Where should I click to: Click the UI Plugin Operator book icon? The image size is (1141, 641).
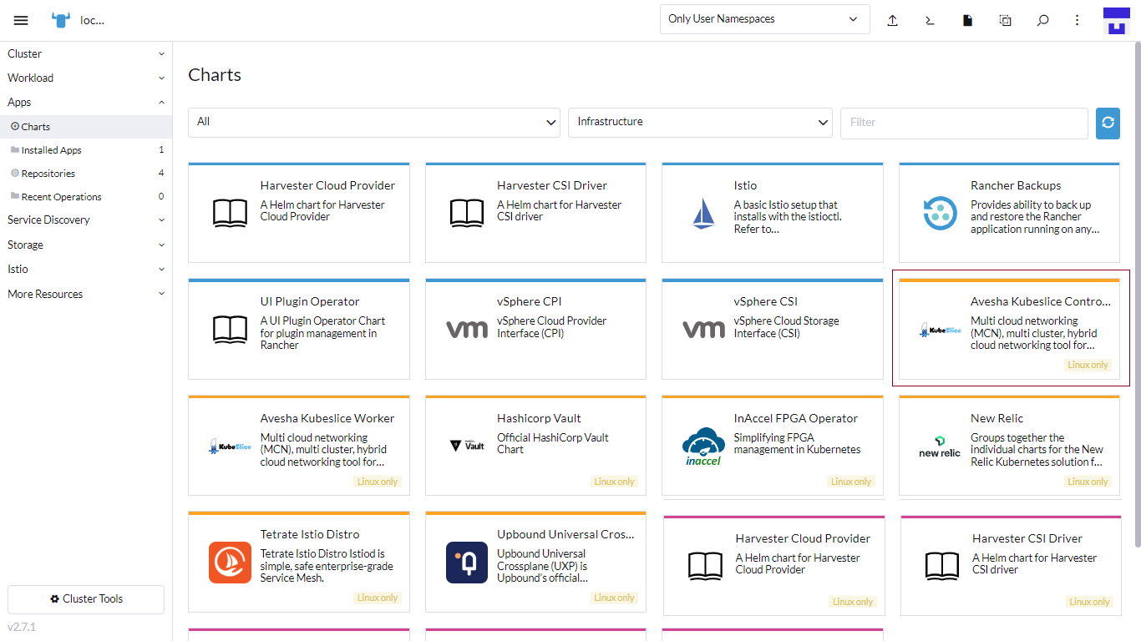230,330
